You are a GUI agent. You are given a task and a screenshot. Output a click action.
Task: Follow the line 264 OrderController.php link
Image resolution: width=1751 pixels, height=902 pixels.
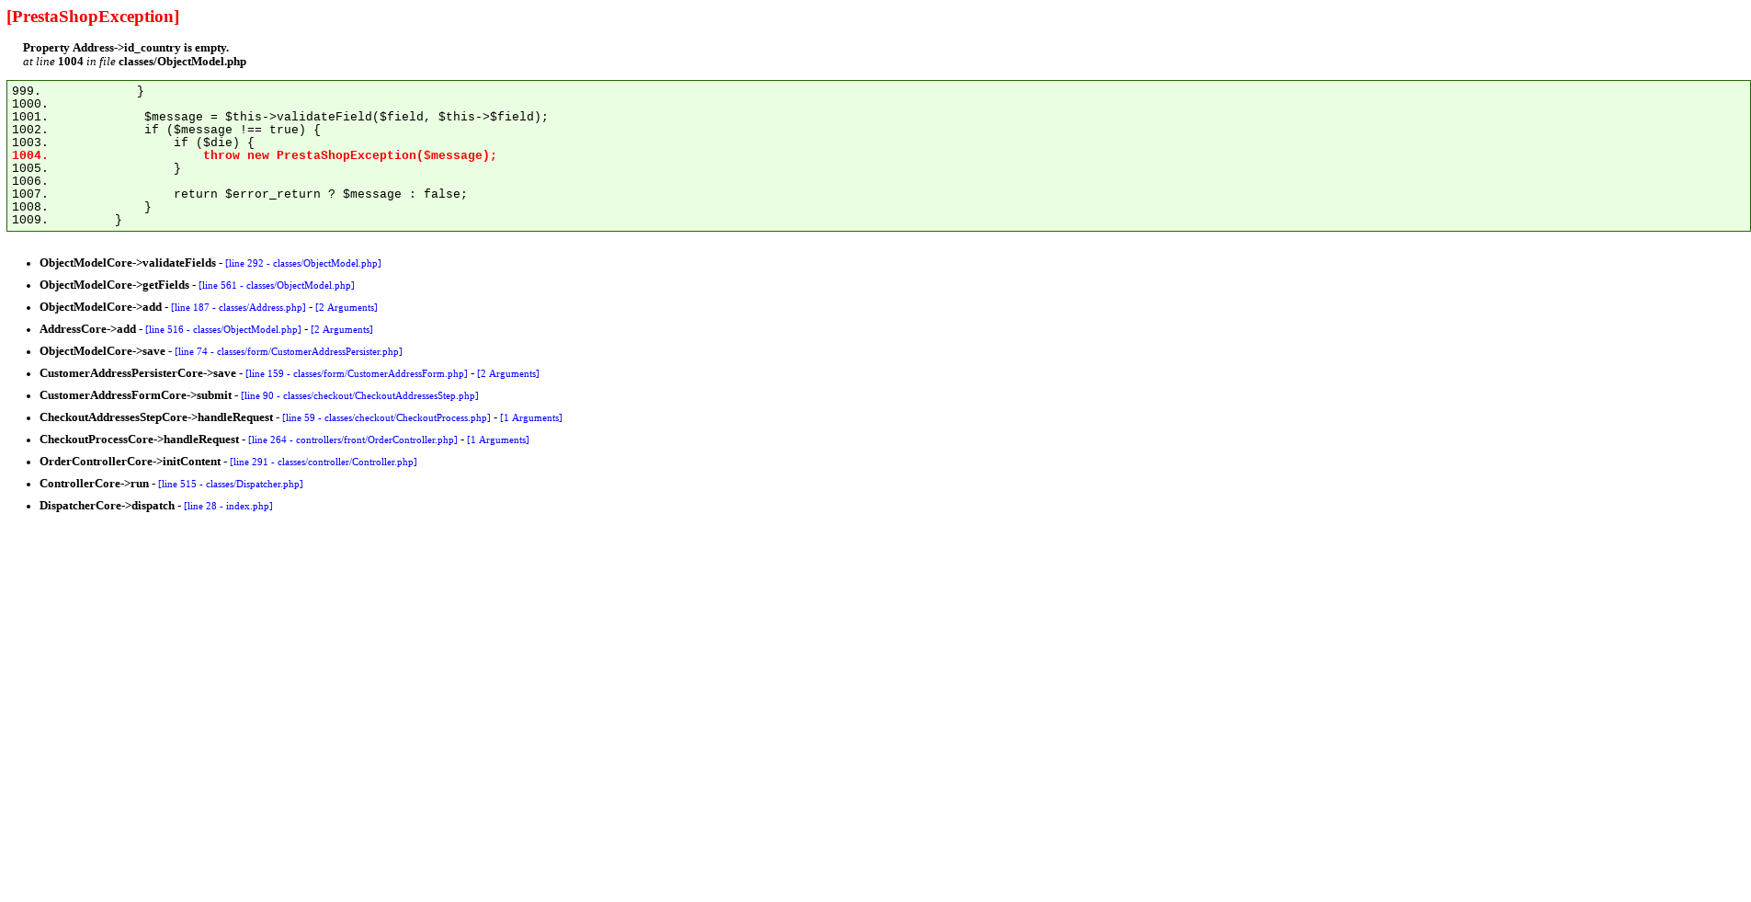point(353,440)
